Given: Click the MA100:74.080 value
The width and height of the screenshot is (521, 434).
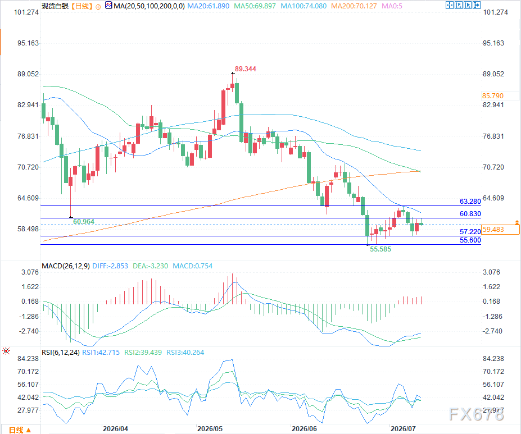Looking at the screenshot, I should click(x=303, y=6).
